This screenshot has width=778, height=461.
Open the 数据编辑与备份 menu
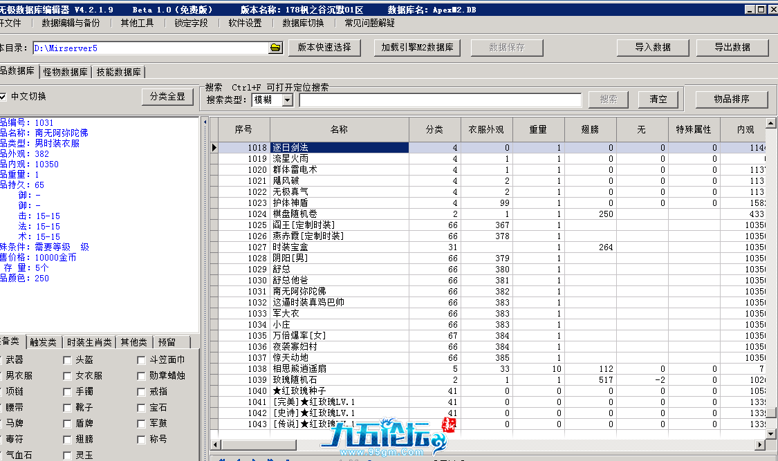[71, 23]
